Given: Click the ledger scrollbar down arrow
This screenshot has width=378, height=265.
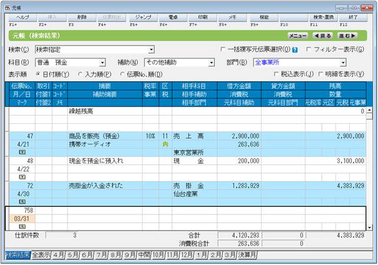Looking at the screenshot, I should (x=369, y=227).
